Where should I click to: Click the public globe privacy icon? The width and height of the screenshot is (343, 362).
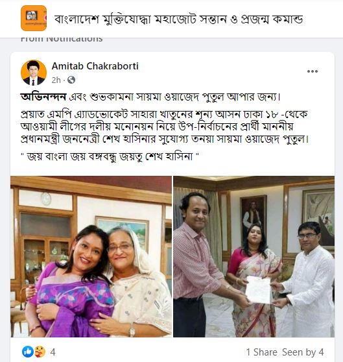pyautogui.click(x=71, y=80)
